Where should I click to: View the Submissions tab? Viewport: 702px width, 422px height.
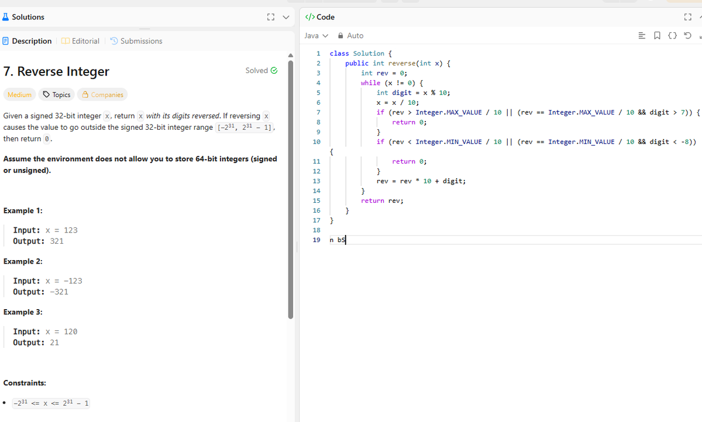[x=136, y=41]
